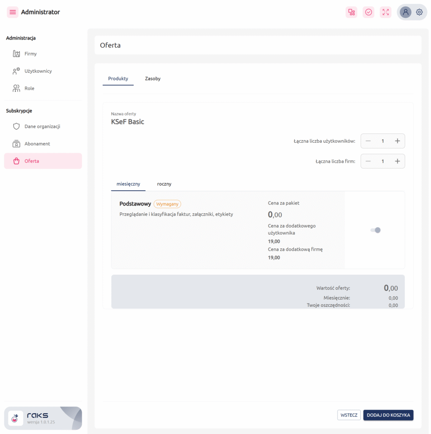Toggle fullscreen with the expand arrows icon

[x=385, y=12]
